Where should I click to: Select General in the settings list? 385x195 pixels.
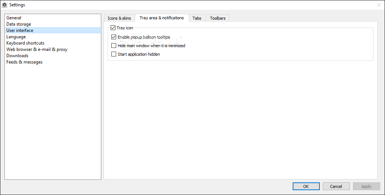pyautogui.click(x=53, y=17)
